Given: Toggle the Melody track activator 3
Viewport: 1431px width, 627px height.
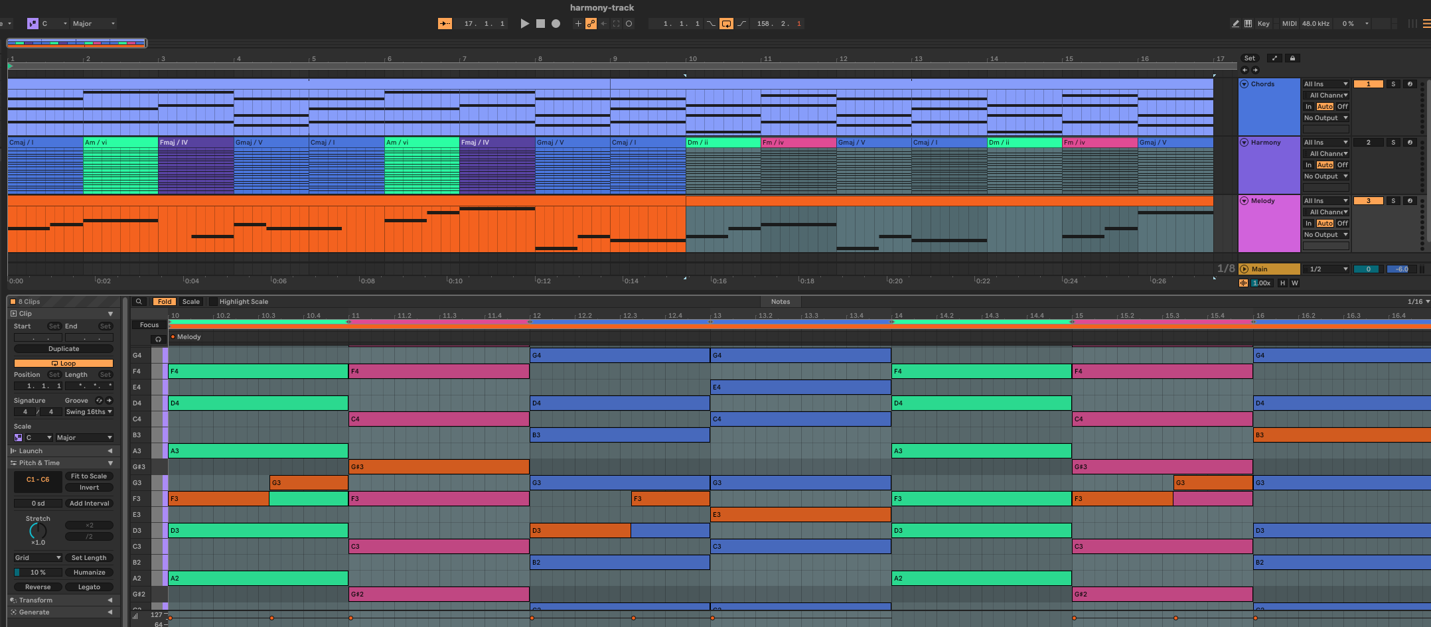Looking at the screenshot, I should tap(1368, 201).
